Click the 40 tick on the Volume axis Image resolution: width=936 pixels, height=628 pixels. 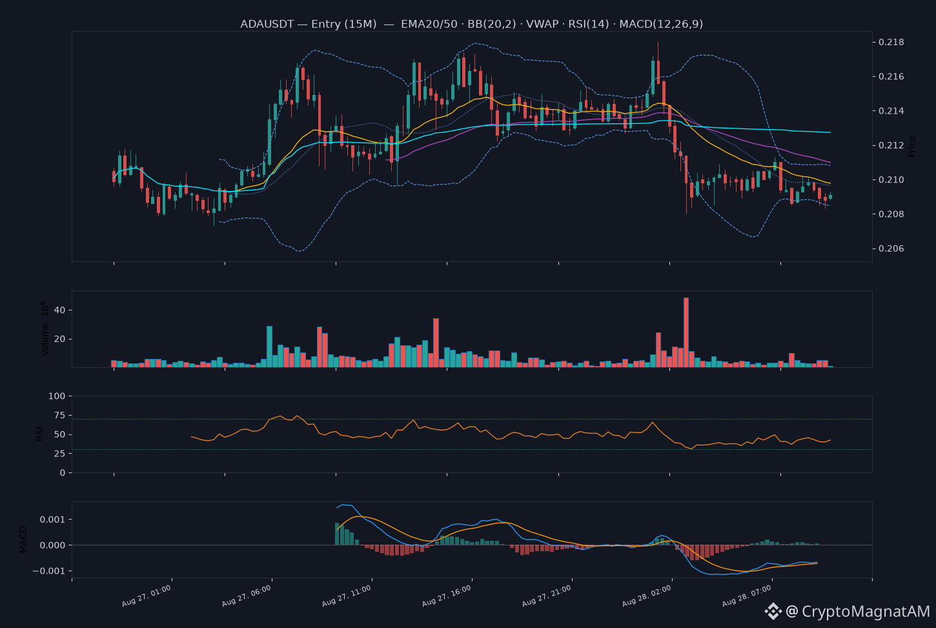[x=60, y=310]
